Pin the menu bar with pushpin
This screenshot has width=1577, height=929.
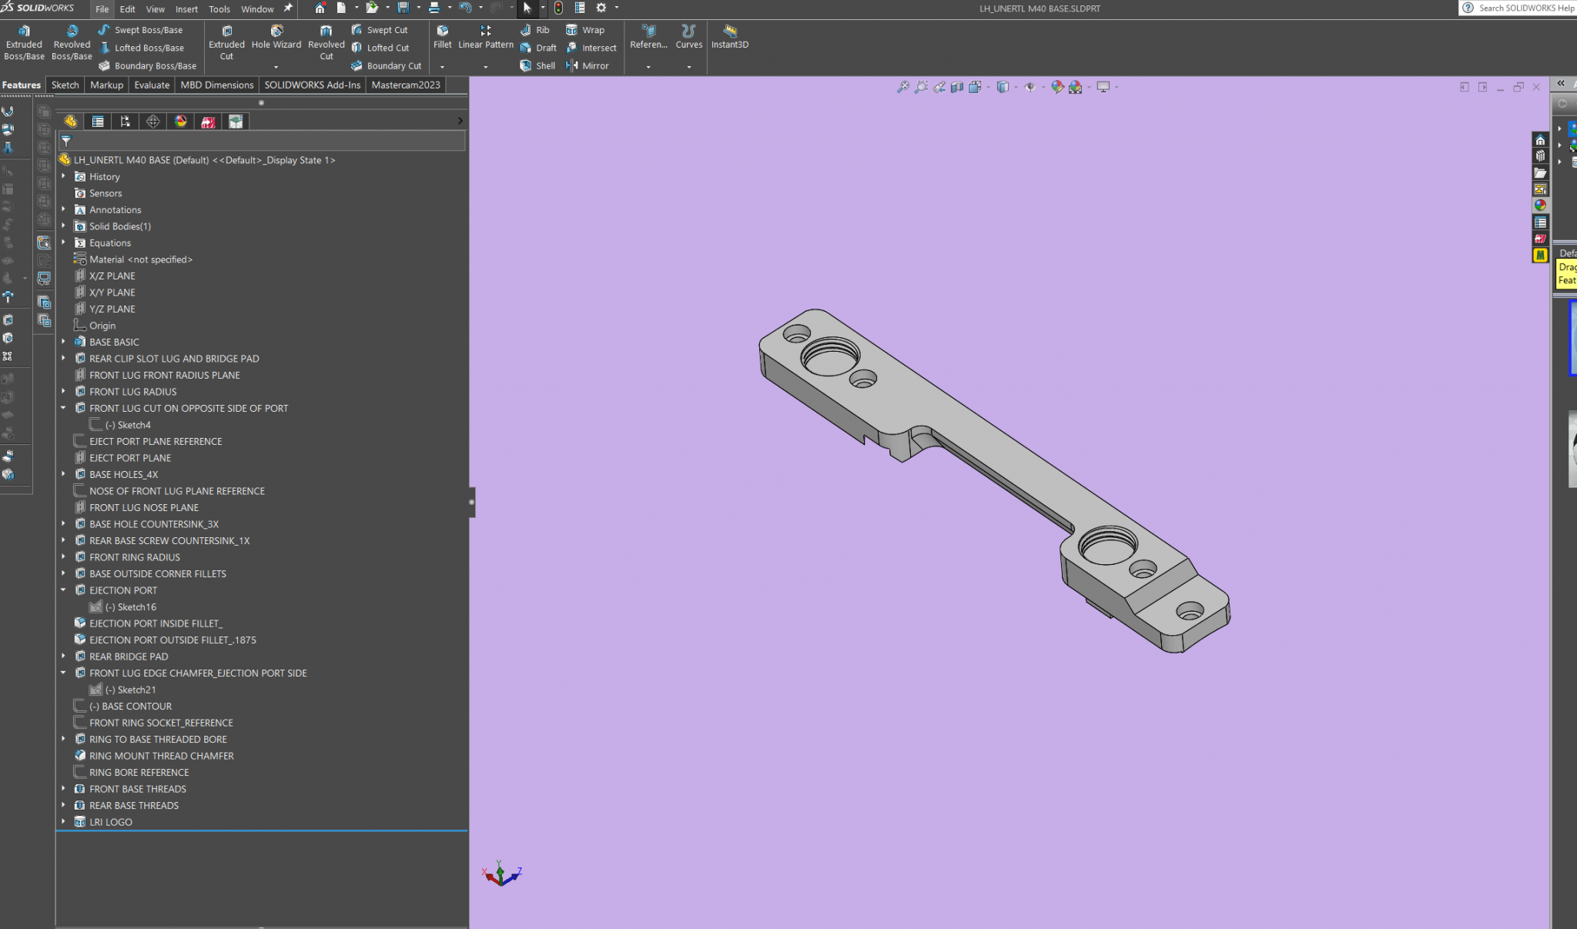(289, 8)
